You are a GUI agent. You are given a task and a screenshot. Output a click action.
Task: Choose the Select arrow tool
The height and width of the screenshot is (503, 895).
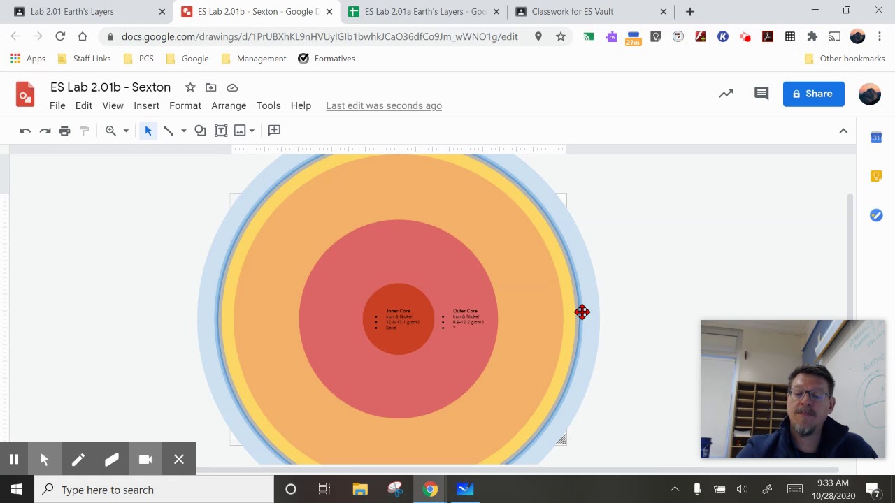point(148,131)
